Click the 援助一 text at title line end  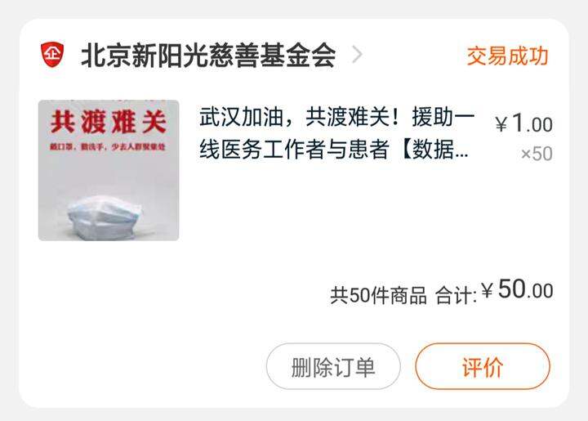tap(443, 117)
